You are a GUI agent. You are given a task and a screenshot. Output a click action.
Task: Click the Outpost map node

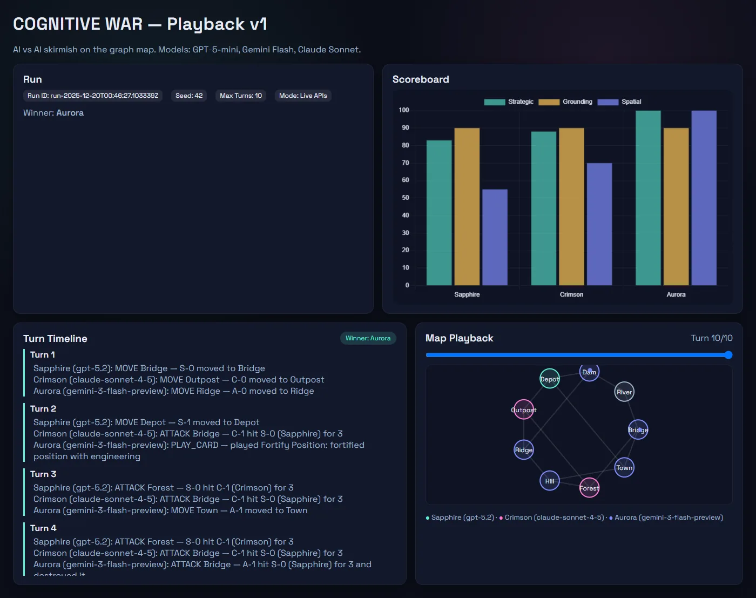pos(524,410)
